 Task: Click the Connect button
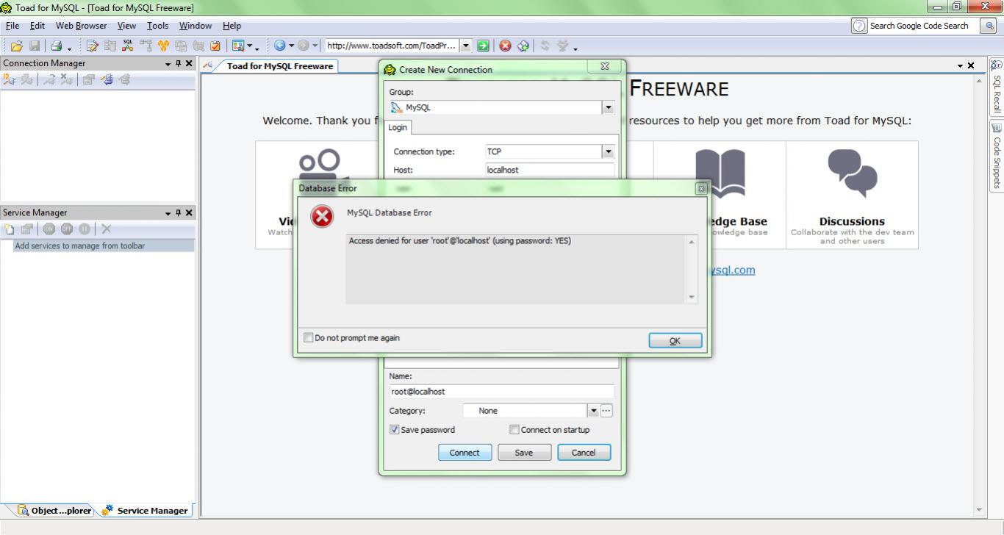pos(465,453)
